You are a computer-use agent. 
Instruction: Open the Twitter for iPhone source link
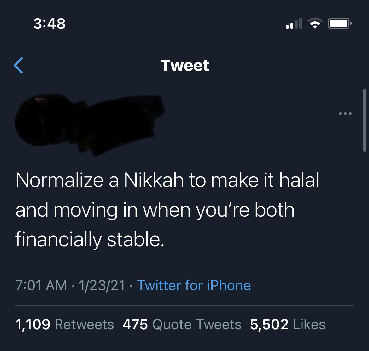[194, 285]
